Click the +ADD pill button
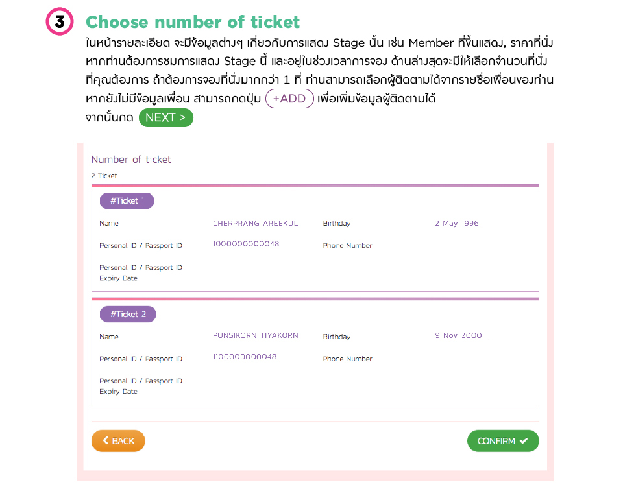 (289, 99)
